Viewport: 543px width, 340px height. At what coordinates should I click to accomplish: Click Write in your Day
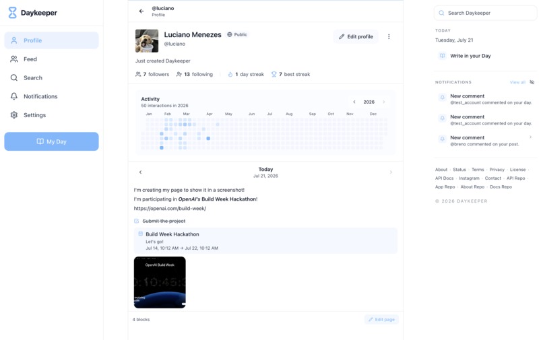click(470, 56)
